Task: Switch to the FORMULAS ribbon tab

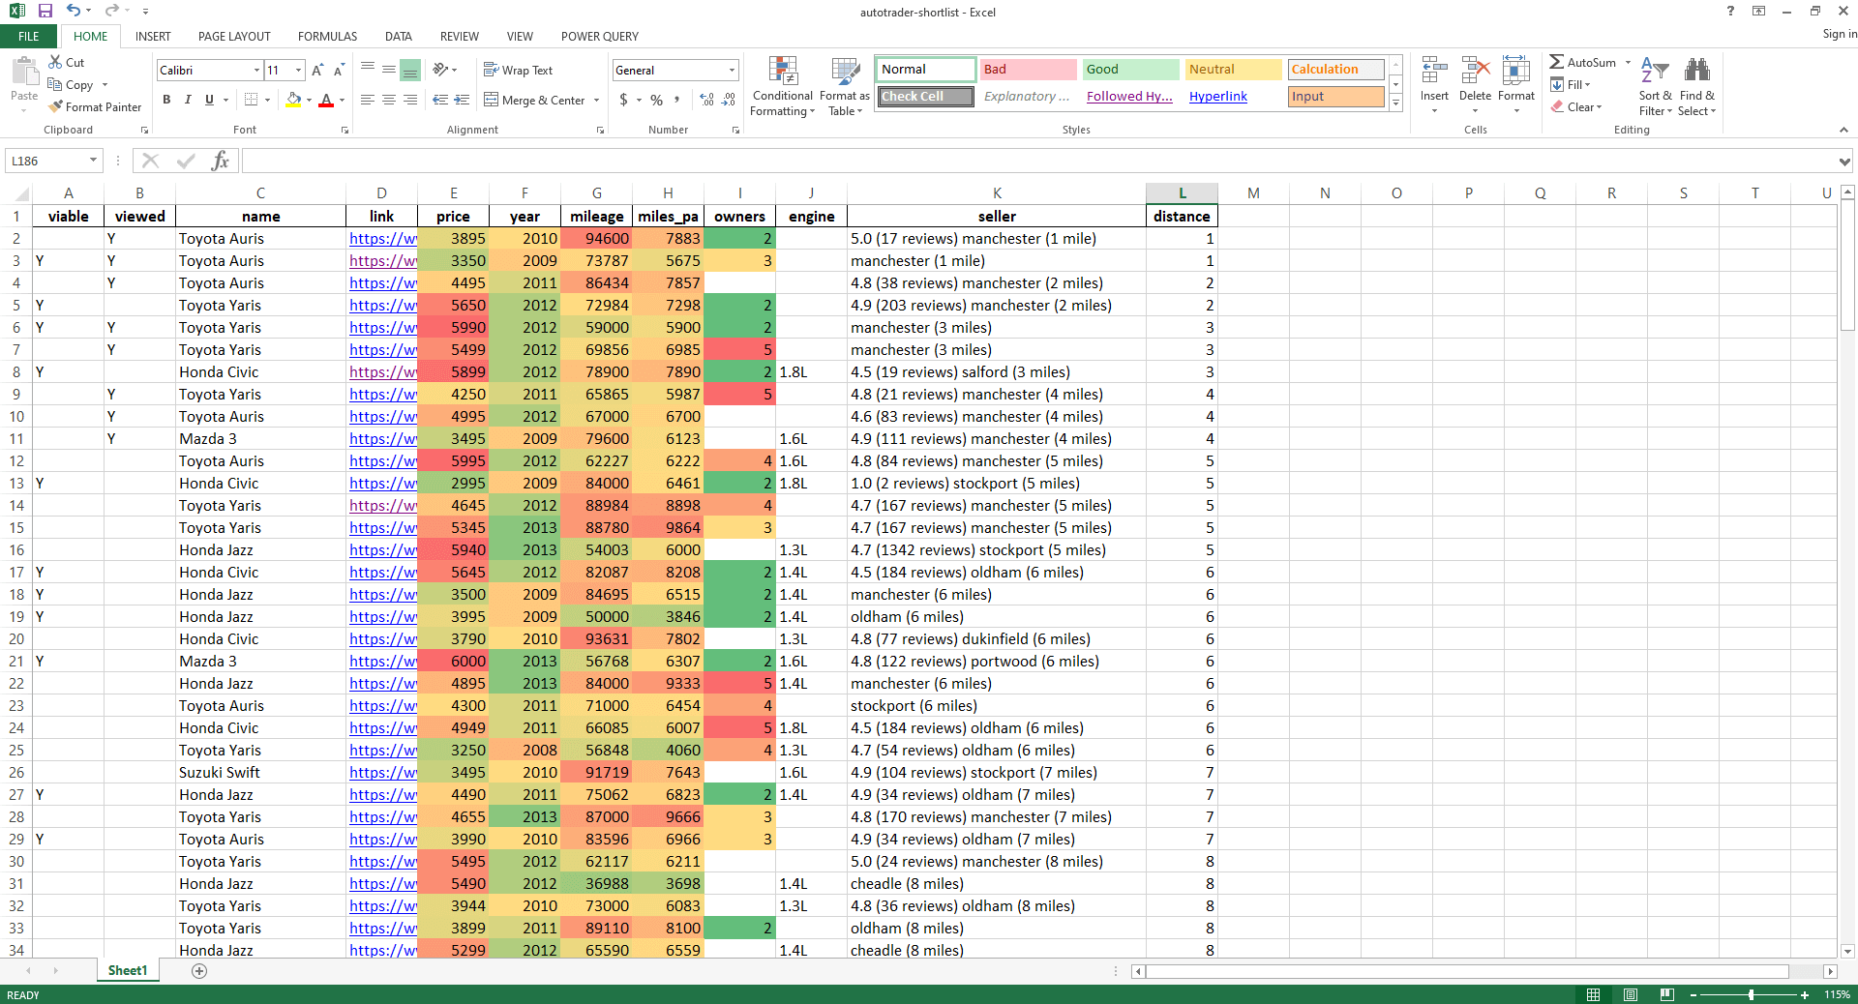Action: click(x=326, y=36)
